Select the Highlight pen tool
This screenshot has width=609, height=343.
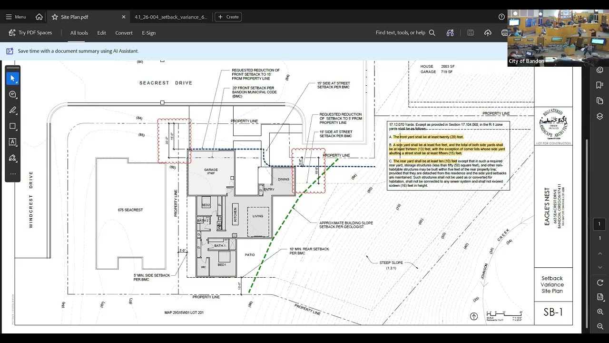[x=13, y=110]
